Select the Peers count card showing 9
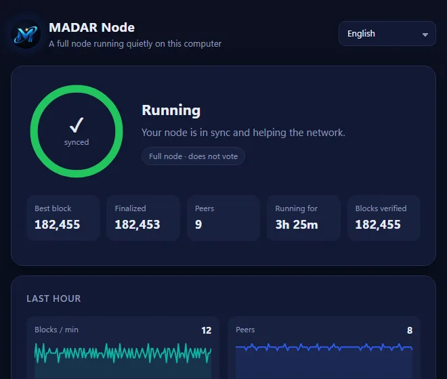Image resolution: width=447 pixels, height=379 pixels. click(223, 218)
